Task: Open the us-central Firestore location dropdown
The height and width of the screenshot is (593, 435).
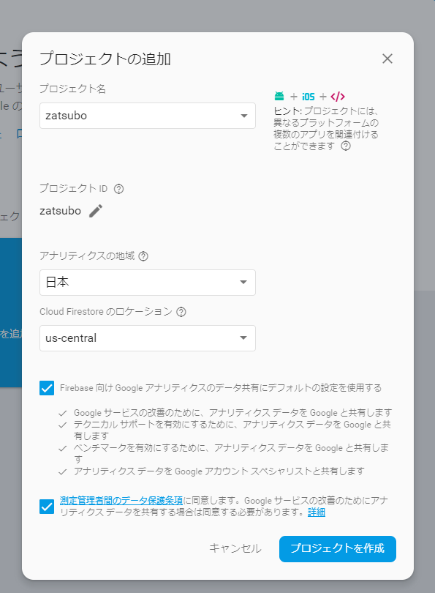Action: point(147,337)
